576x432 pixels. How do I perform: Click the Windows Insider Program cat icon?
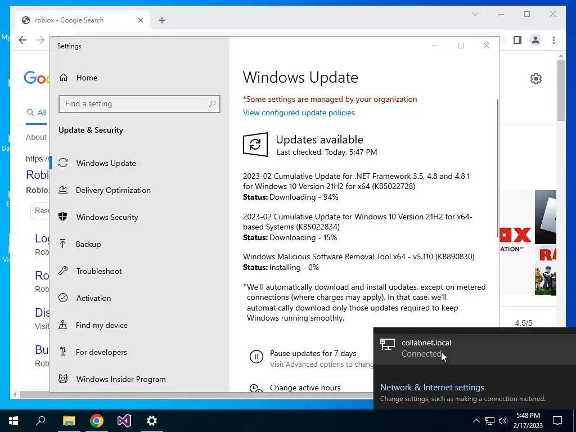pyautogui.click(x=63, y=379)
